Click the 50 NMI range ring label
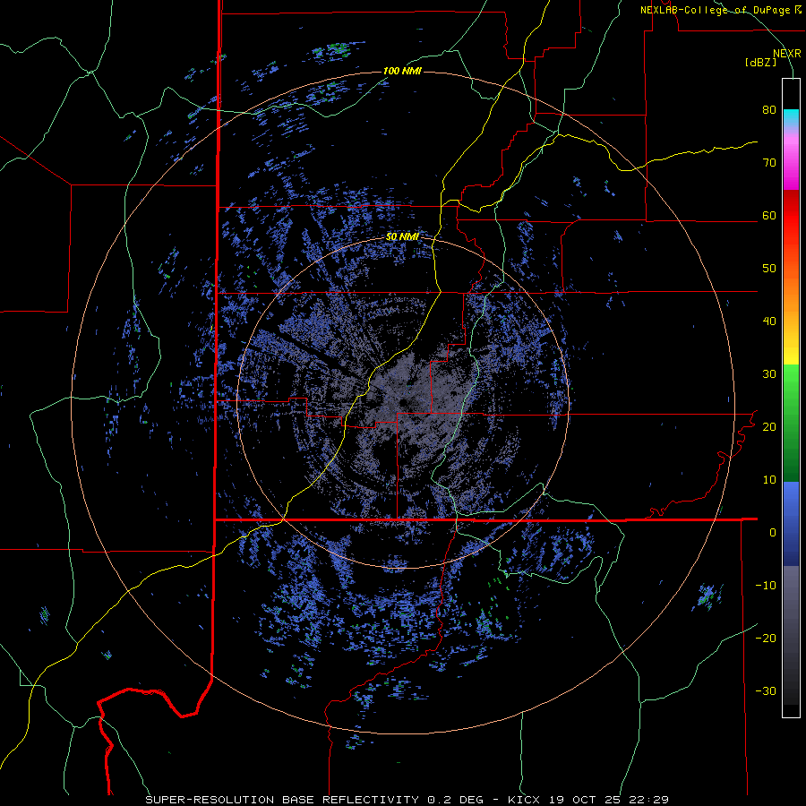The height and width of the screenshot is (806, 806). click(402, 237)
